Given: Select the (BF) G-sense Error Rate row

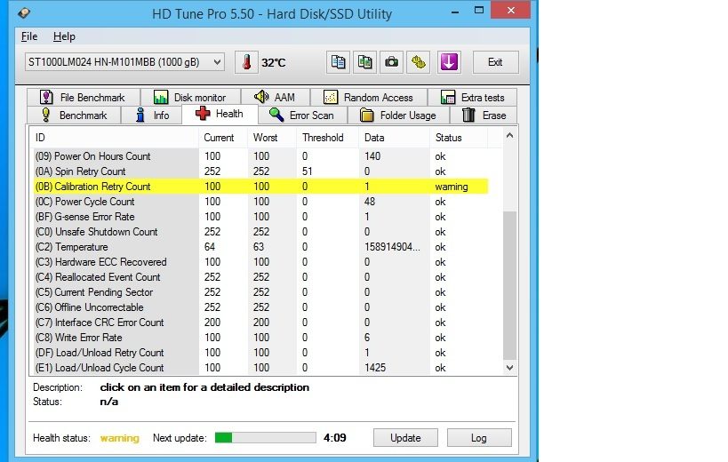Looking at the screenshot, I should [260, 217].
